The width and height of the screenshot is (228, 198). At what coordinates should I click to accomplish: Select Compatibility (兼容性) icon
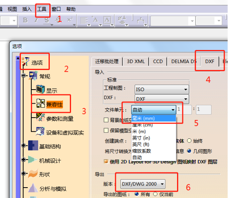point(41,103)
